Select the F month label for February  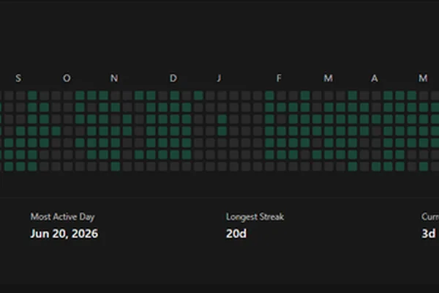[279, 78]
